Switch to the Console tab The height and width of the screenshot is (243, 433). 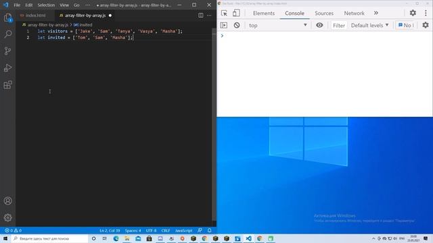pos(294,13)
